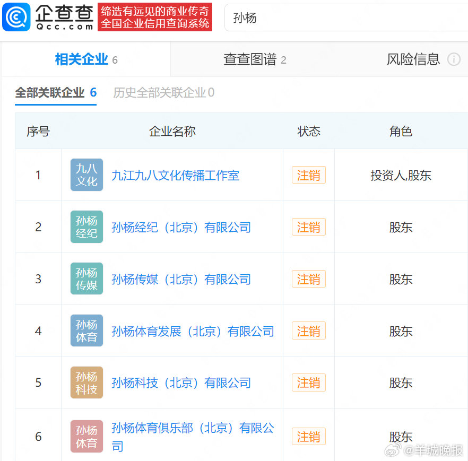Click the 投资人,股东 role cell
Viewport: 468px width, 461px height.
click(401, 175)
